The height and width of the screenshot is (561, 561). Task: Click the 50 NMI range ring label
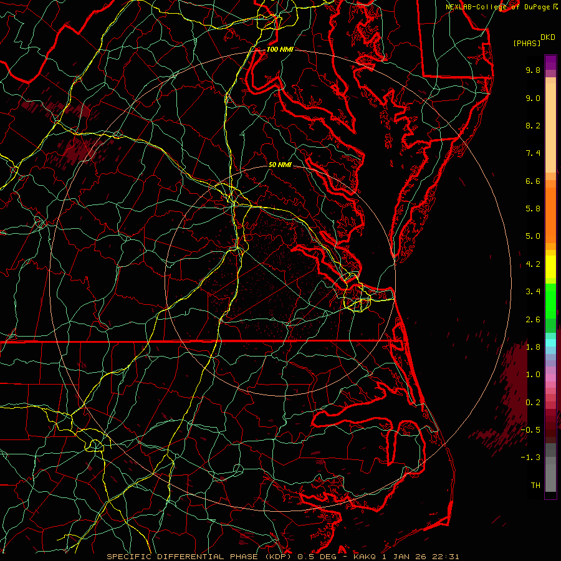[x=280, y=165]
